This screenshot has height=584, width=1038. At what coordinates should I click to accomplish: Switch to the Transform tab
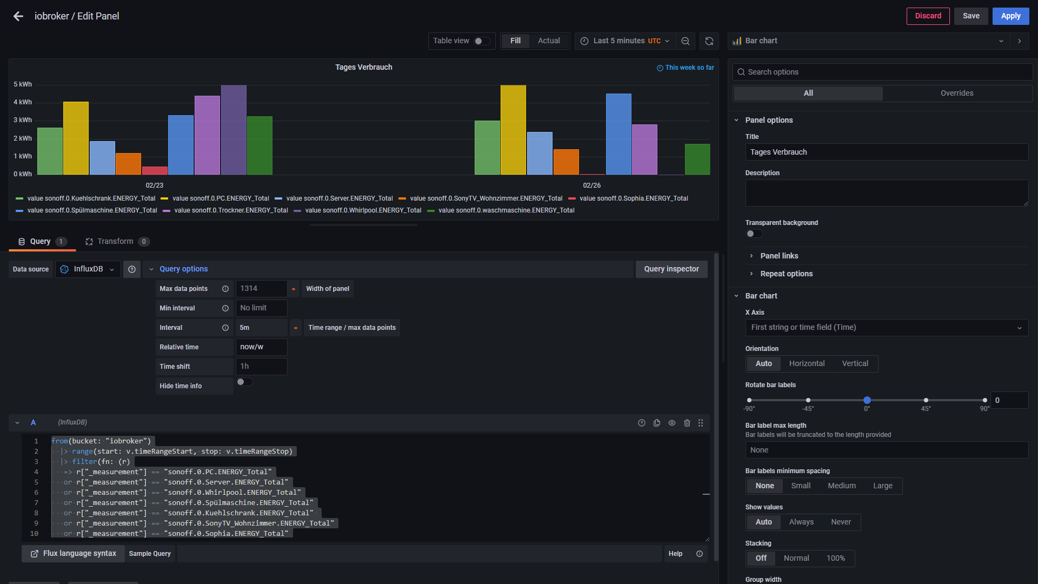[x=117, y=242]
